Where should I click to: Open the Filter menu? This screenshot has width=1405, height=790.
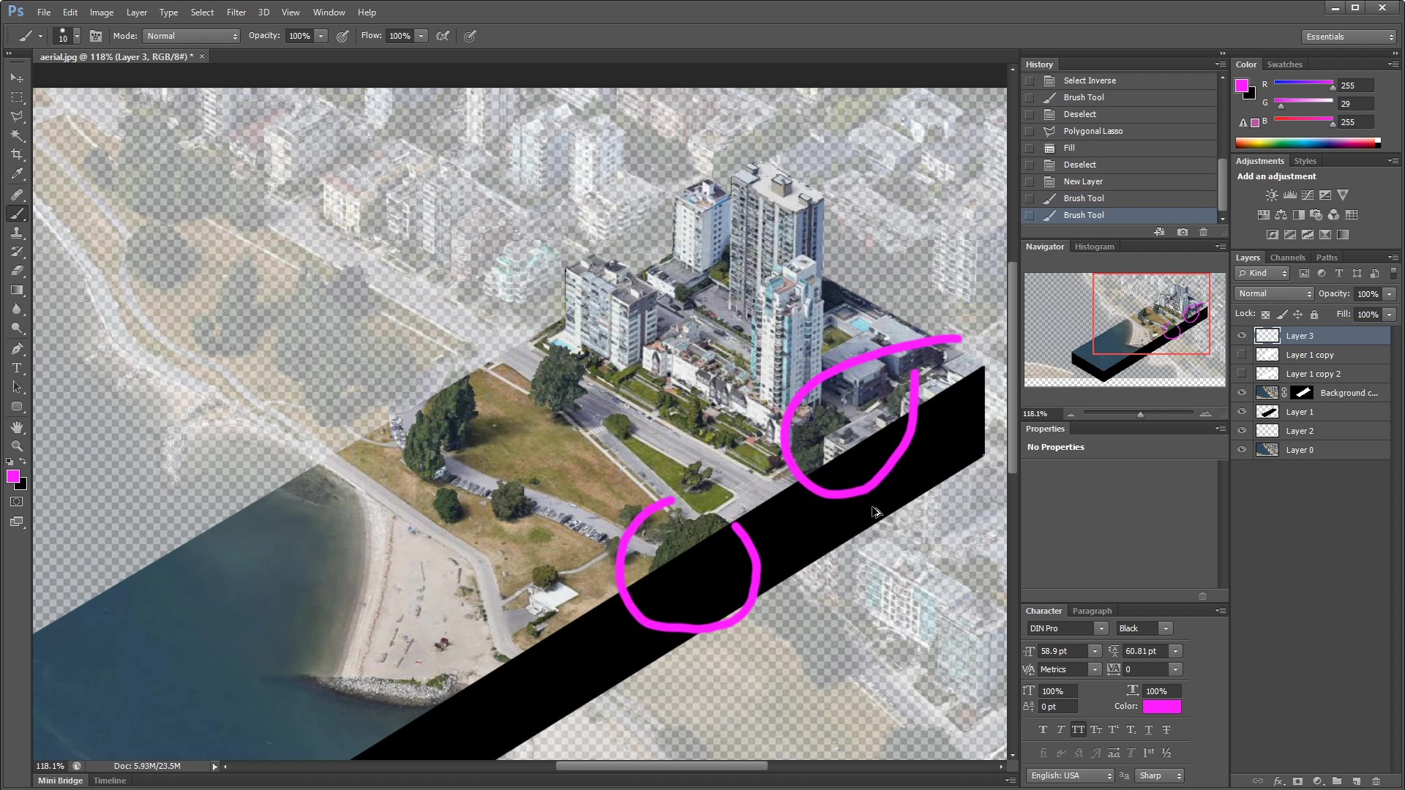click(x=236, y=12)
